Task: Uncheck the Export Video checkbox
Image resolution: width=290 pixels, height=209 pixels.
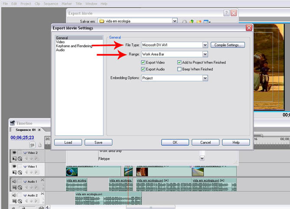Action: [143, 63]
